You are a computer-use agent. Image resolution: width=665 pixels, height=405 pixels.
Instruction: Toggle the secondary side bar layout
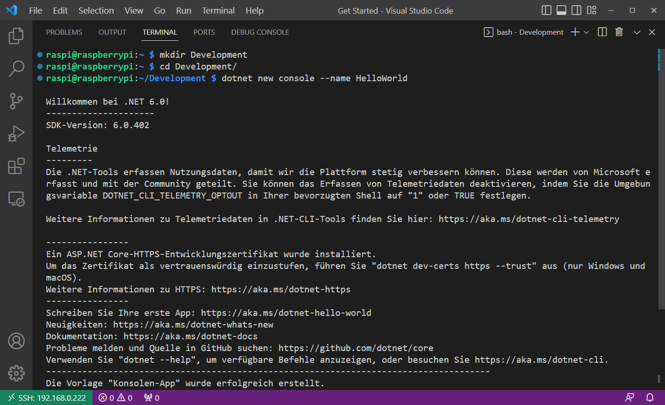[x=576, y=10]
